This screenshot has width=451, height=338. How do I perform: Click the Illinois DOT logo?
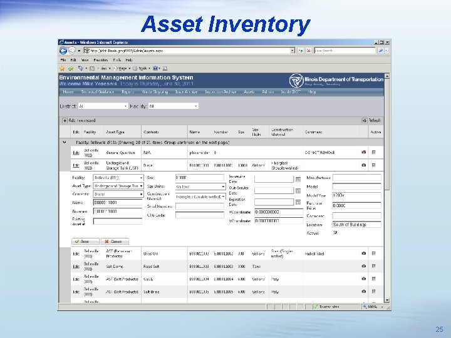296,81
